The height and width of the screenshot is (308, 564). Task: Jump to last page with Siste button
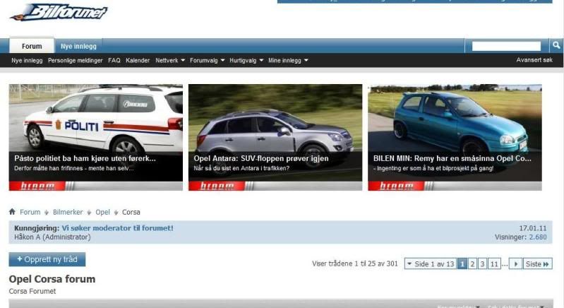tap(538, 263)
